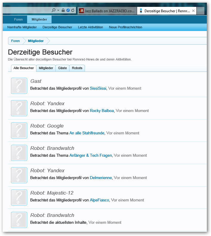Switch to the Jazz Ballads JAZZRADIO browser tab

click(106, 11)
